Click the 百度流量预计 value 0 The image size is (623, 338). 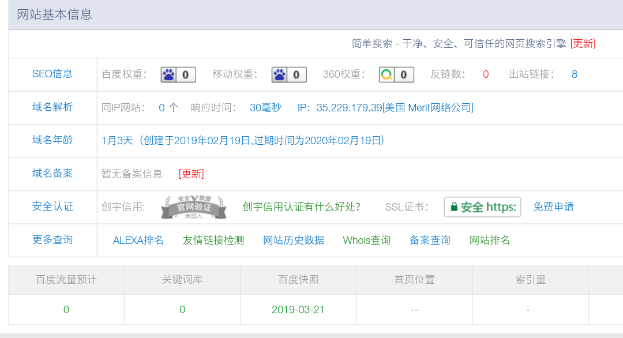(66, 310)
